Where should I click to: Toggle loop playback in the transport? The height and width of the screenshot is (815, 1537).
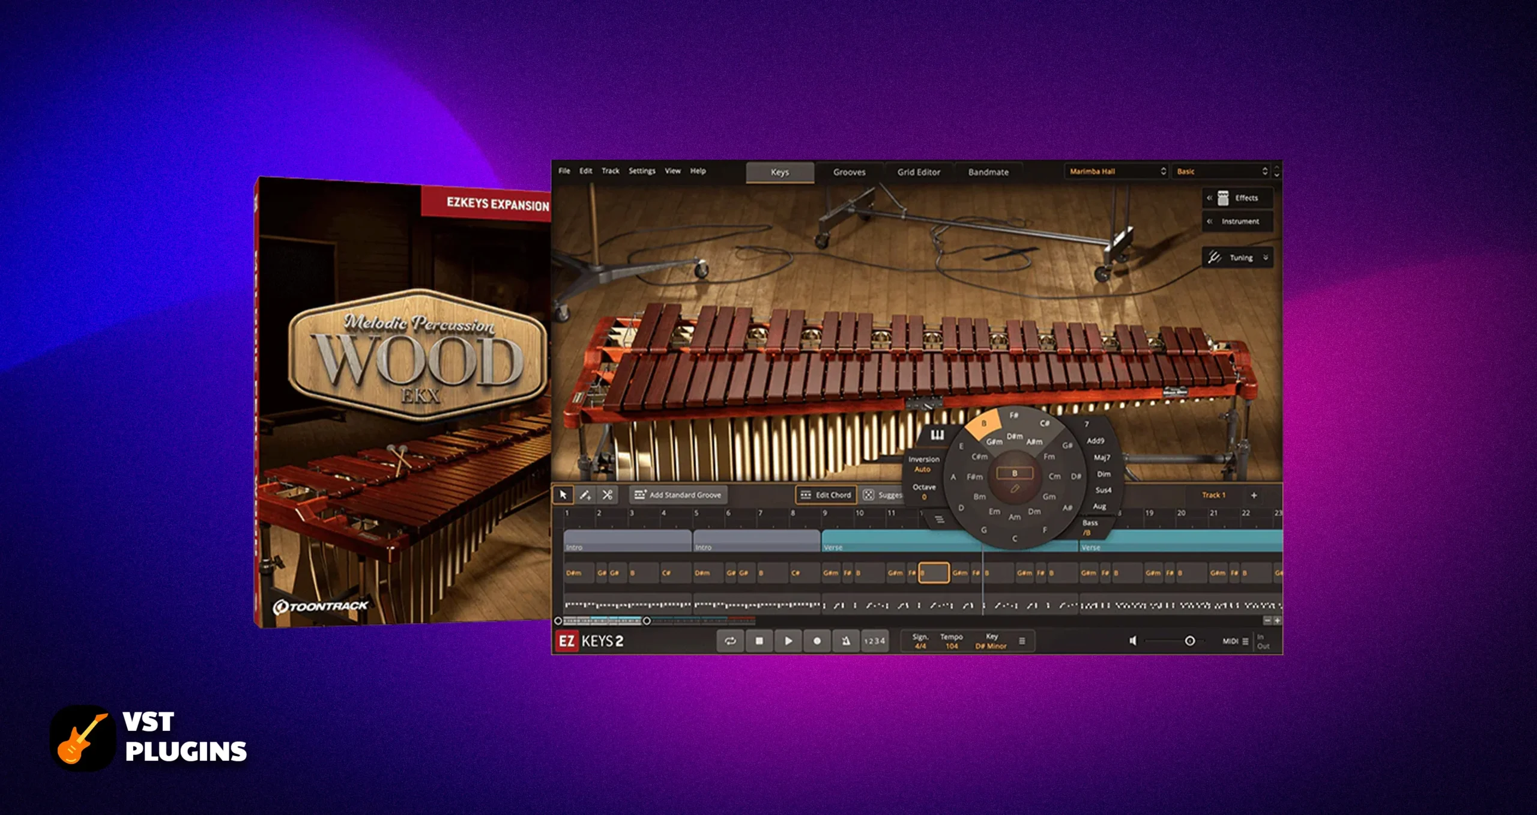point(730,641)
